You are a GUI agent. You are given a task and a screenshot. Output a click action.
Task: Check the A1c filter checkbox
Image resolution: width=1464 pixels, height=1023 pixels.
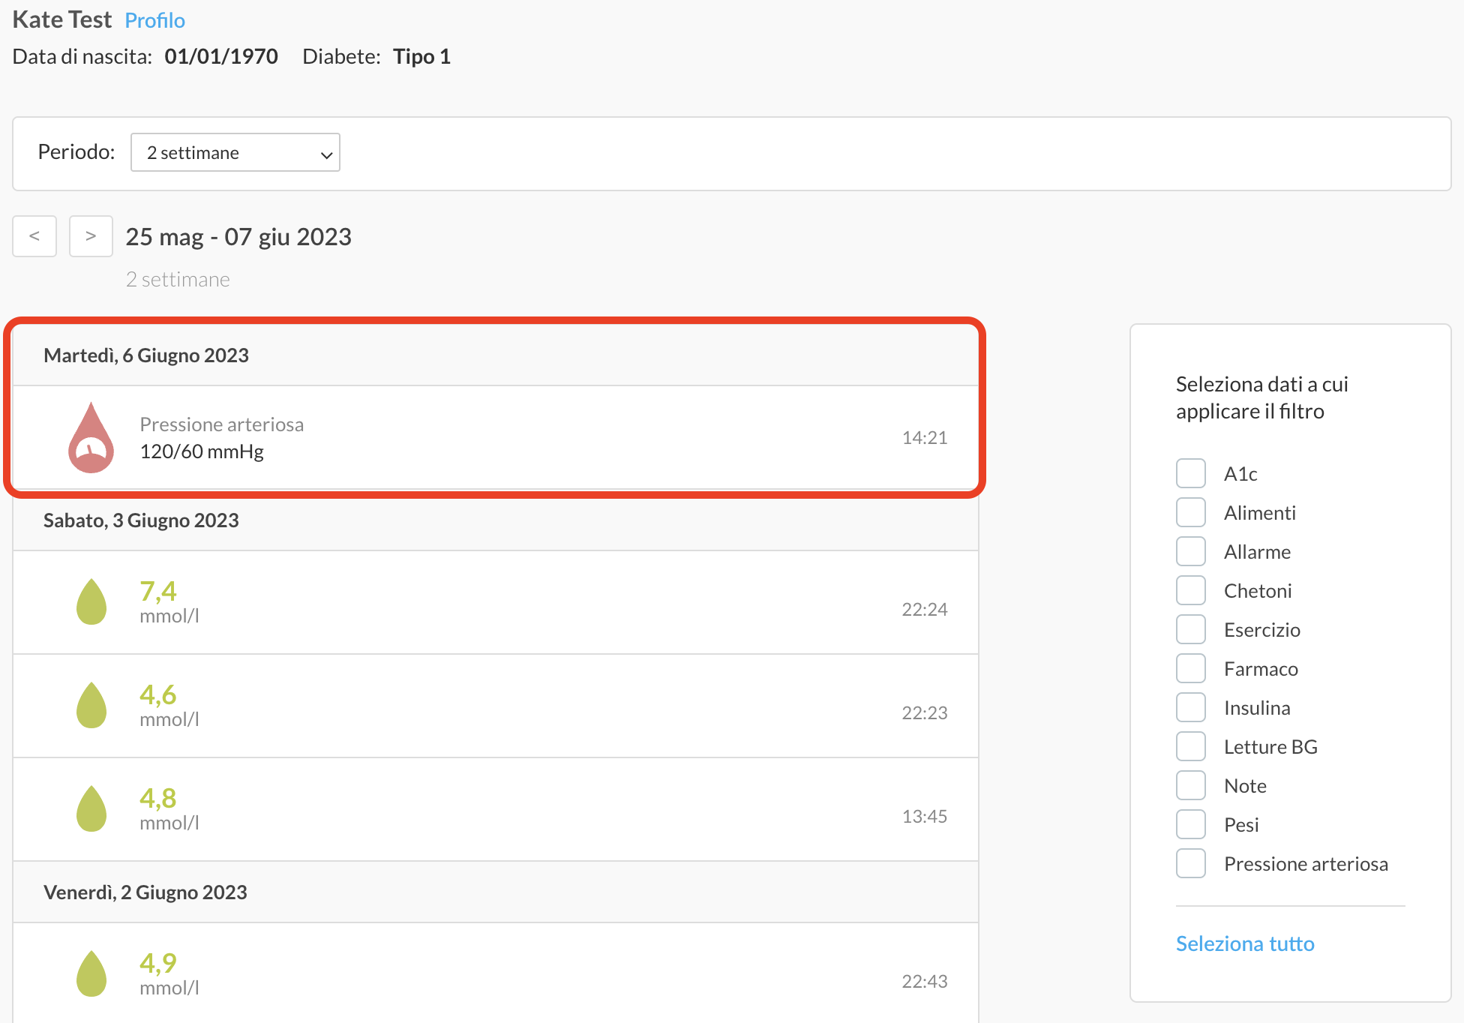point(1191,474)
